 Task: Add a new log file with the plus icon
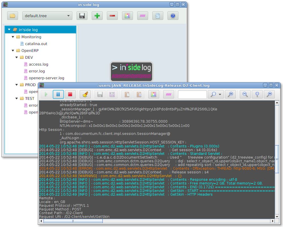(x=97, y=16)
